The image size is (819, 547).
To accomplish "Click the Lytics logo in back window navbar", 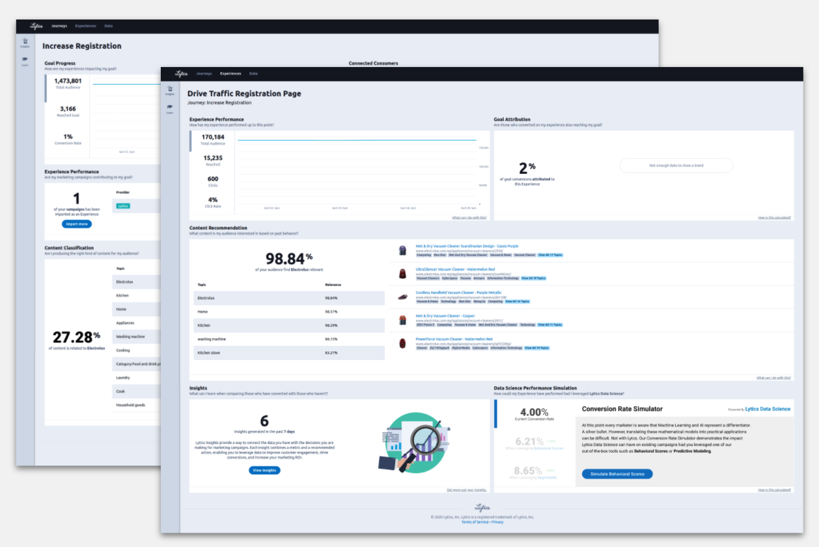I will coord(37,26).
